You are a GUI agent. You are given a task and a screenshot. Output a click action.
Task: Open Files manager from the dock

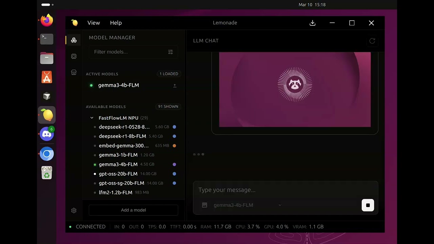(x=47, y=58)
